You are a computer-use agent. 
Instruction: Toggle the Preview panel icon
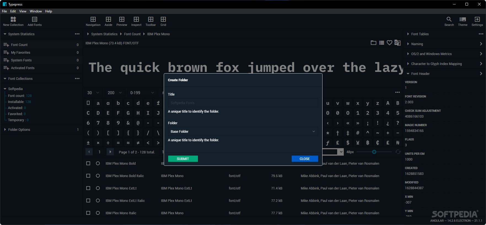coord(122,19)
